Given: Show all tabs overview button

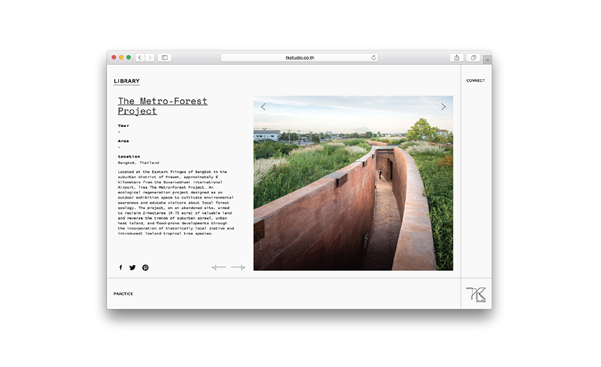Looking at the screenshot, I should tap(473, 58).
